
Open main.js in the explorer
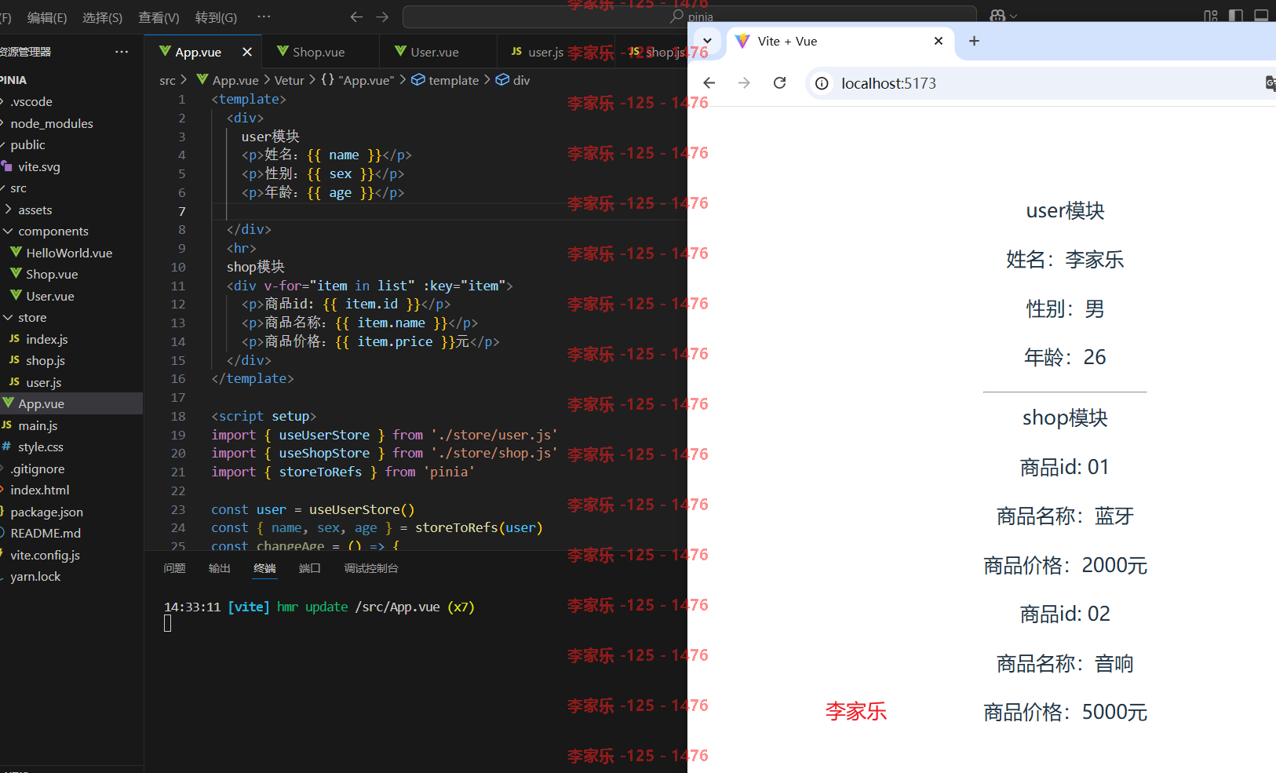[x=38, y=425]
